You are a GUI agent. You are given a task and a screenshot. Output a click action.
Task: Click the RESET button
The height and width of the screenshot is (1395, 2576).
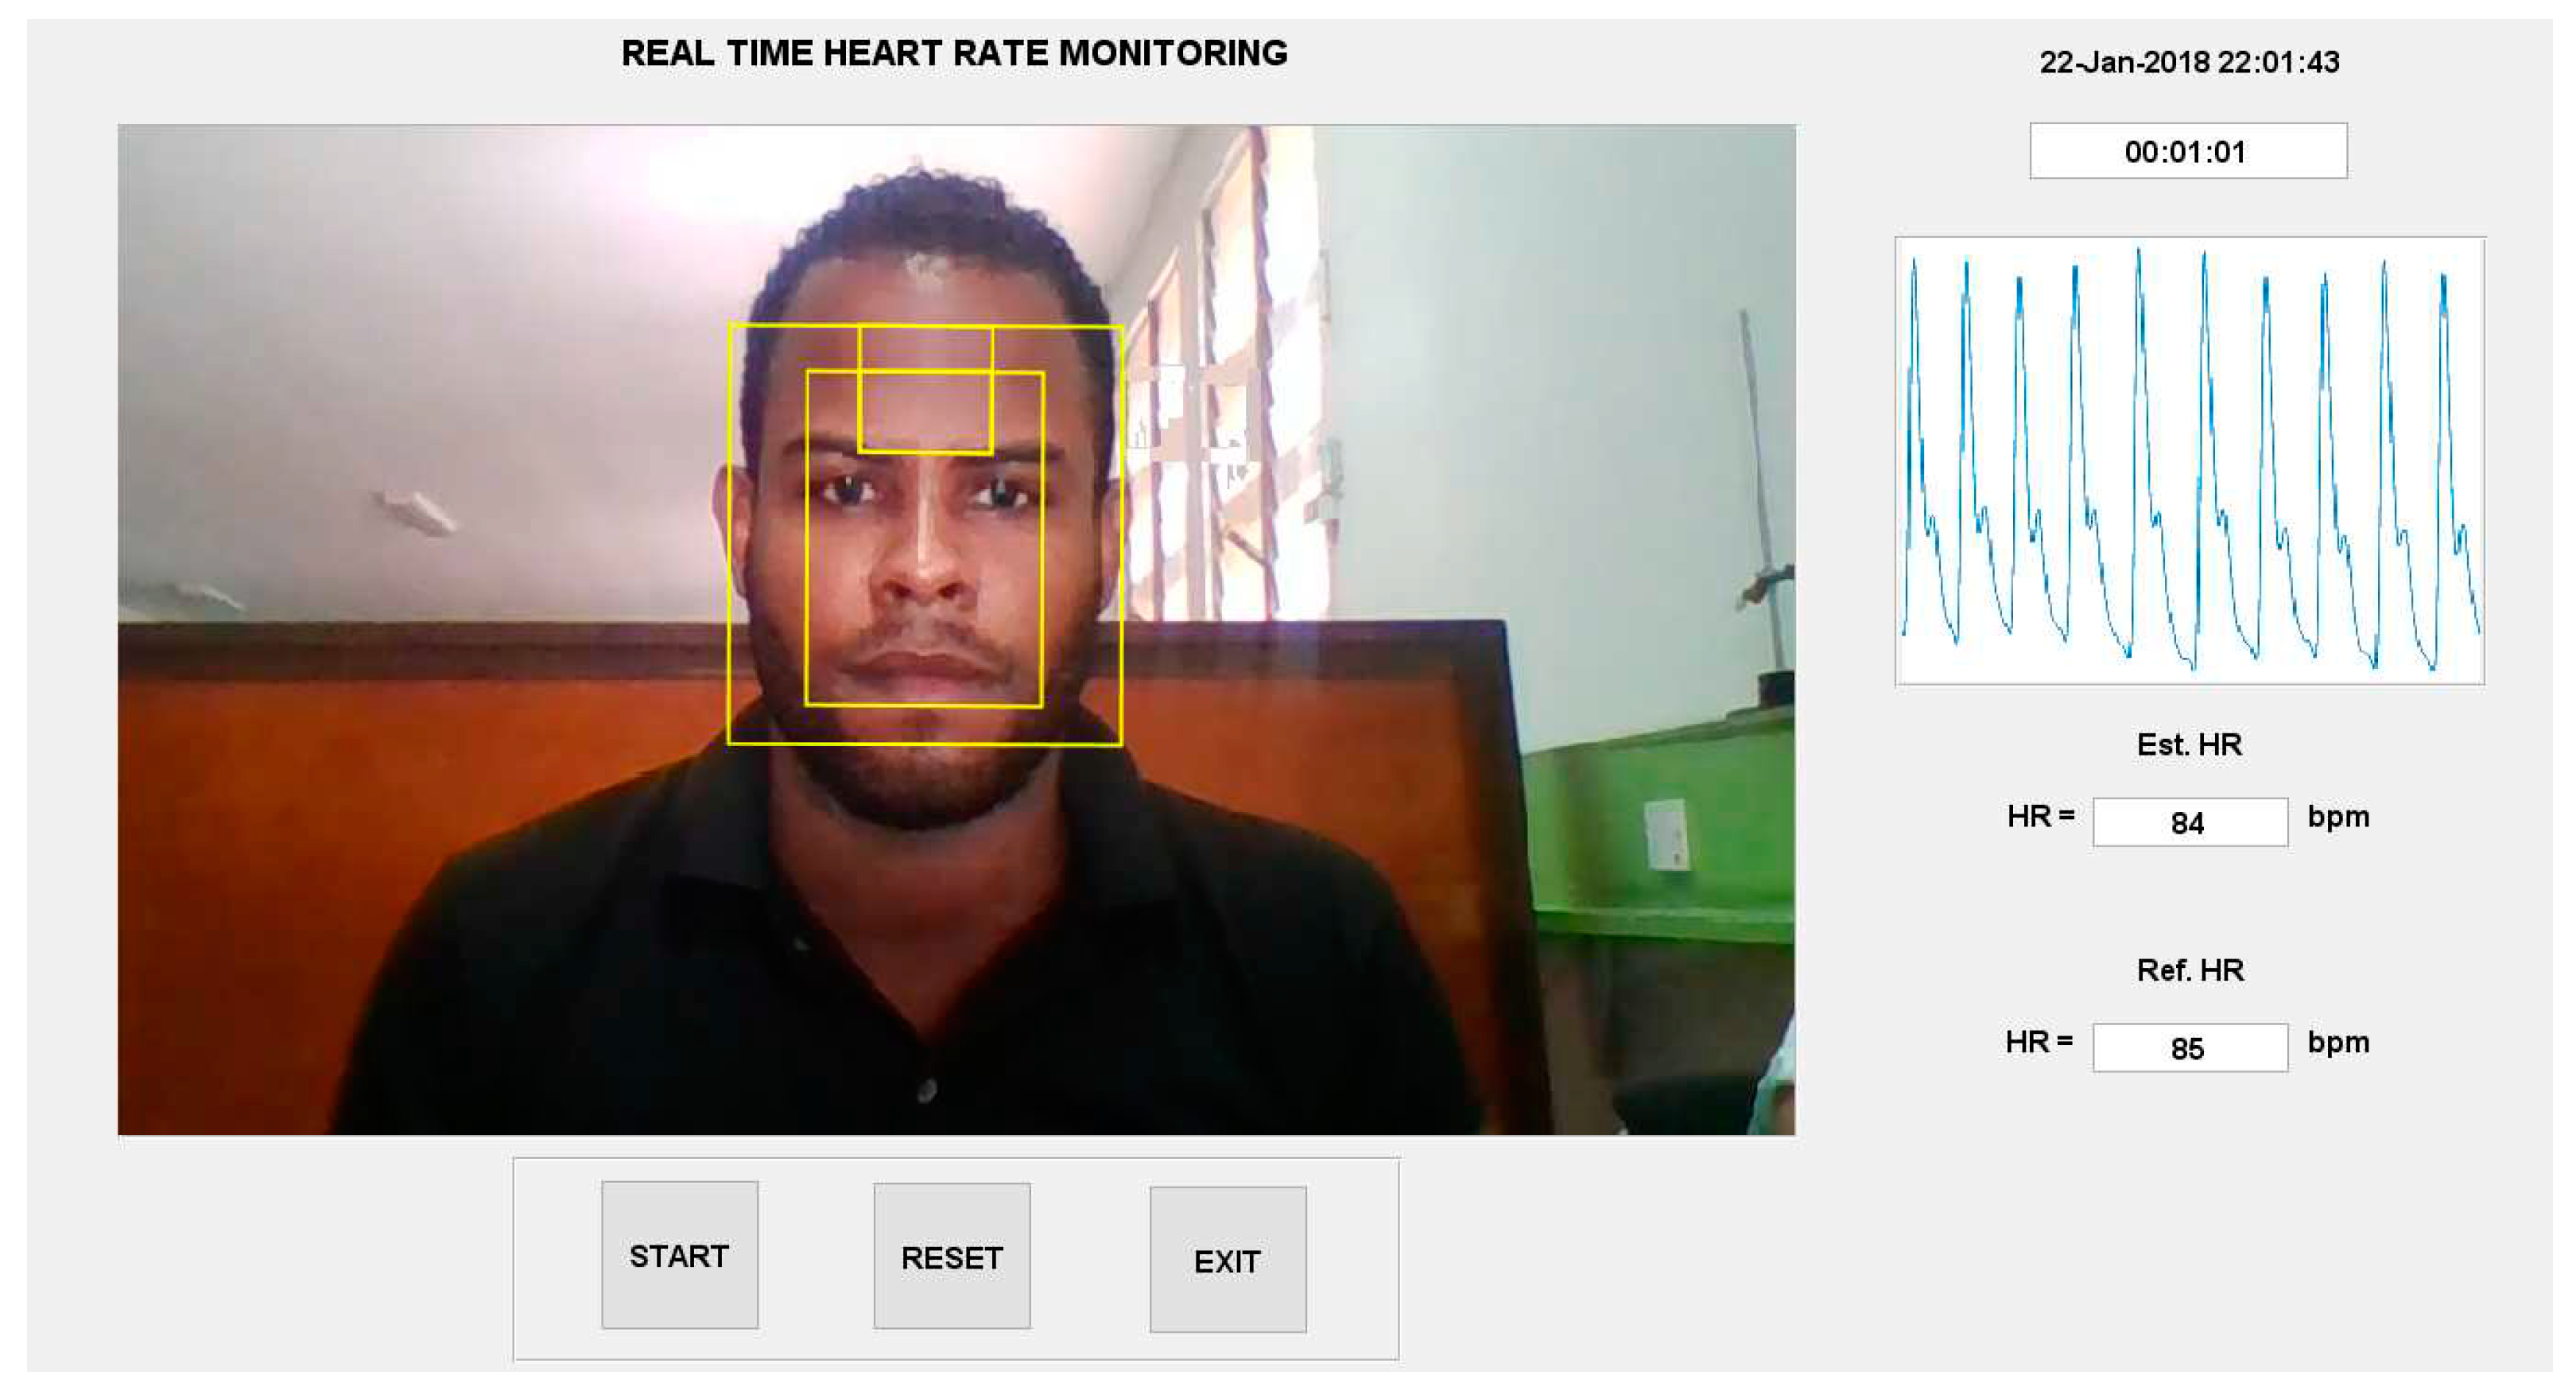(x=952, y=1256)
